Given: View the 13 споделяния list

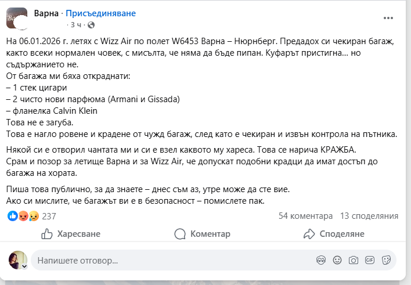Looking at the screenshot, I should (x=369, y=216).
